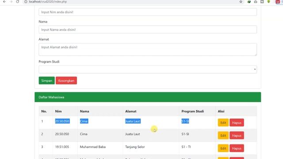
Task: Click the Aksi column header
Action: pos(221,111)
